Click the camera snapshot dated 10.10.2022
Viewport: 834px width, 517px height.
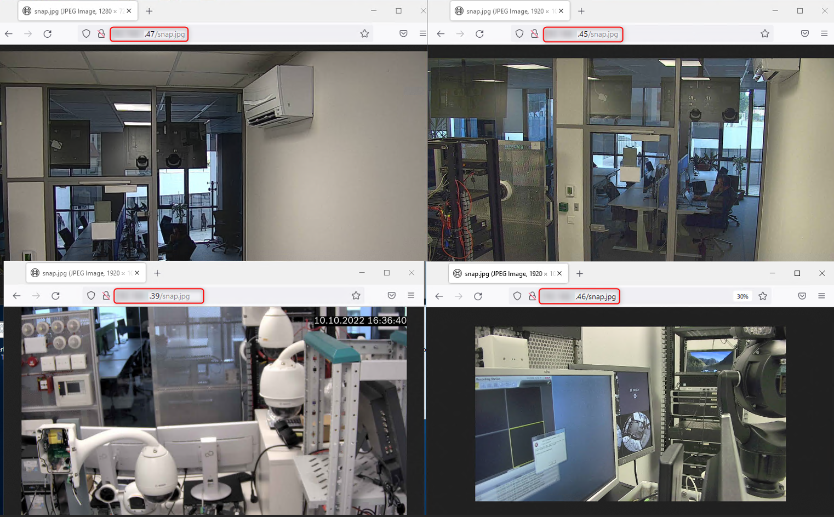pos(214,411)
